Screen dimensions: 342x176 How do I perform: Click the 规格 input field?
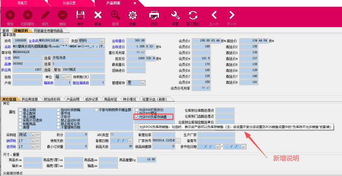point(28,77)
